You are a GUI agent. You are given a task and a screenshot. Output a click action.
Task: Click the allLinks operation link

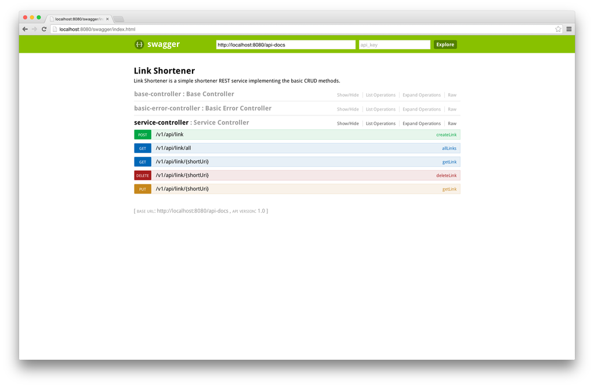[x=449, y=148]
